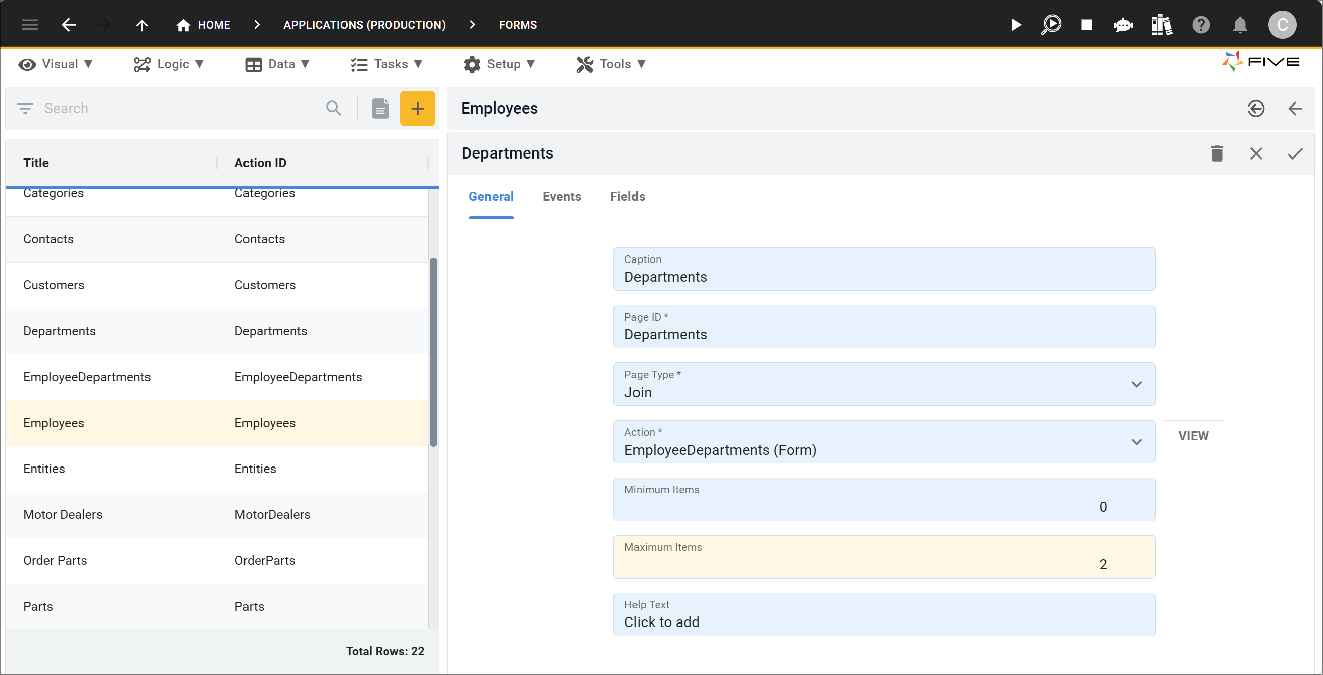
Task: Click into the Maximum Items field
Action: click(x=884, y=557)
